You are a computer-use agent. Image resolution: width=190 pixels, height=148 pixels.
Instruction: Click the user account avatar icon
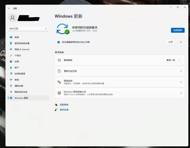tap(12, 18)
